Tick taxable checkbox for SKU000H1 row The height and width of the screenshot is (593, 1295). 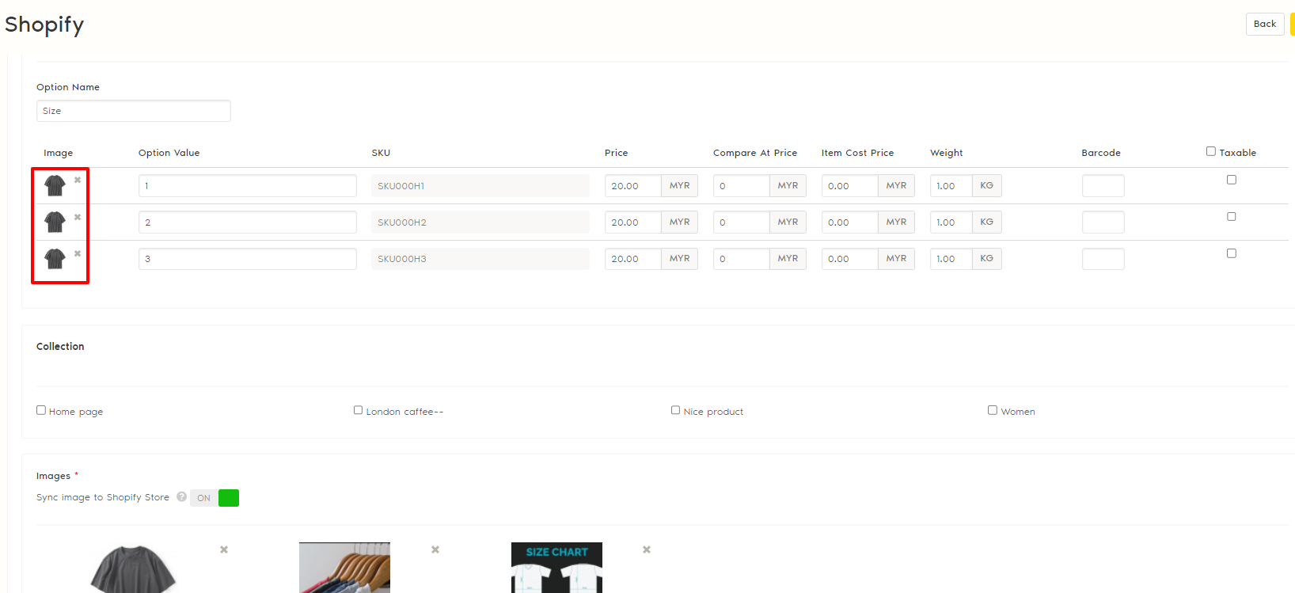(1232, 180)
